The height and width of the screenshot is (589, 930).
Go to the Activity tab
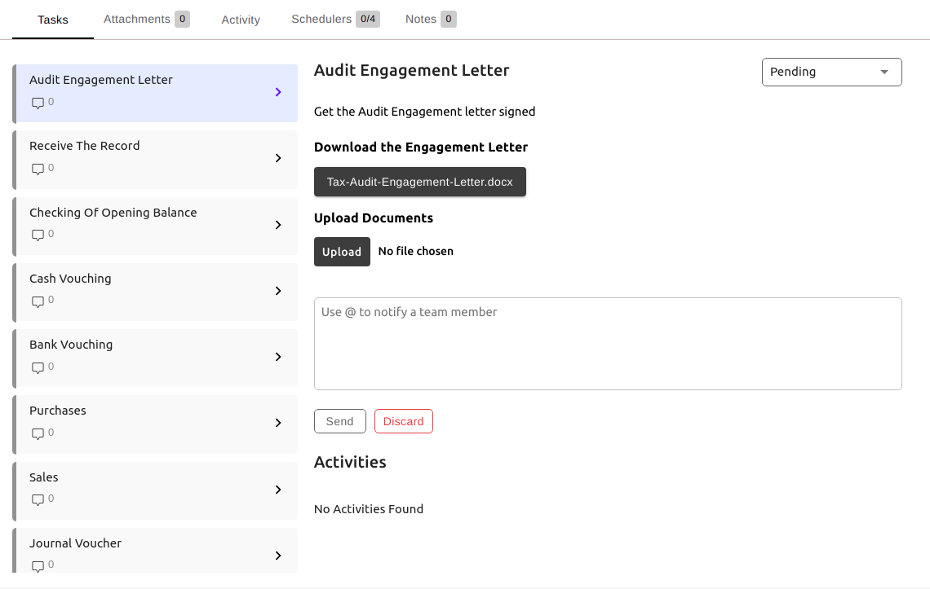[x=241, y=20]
